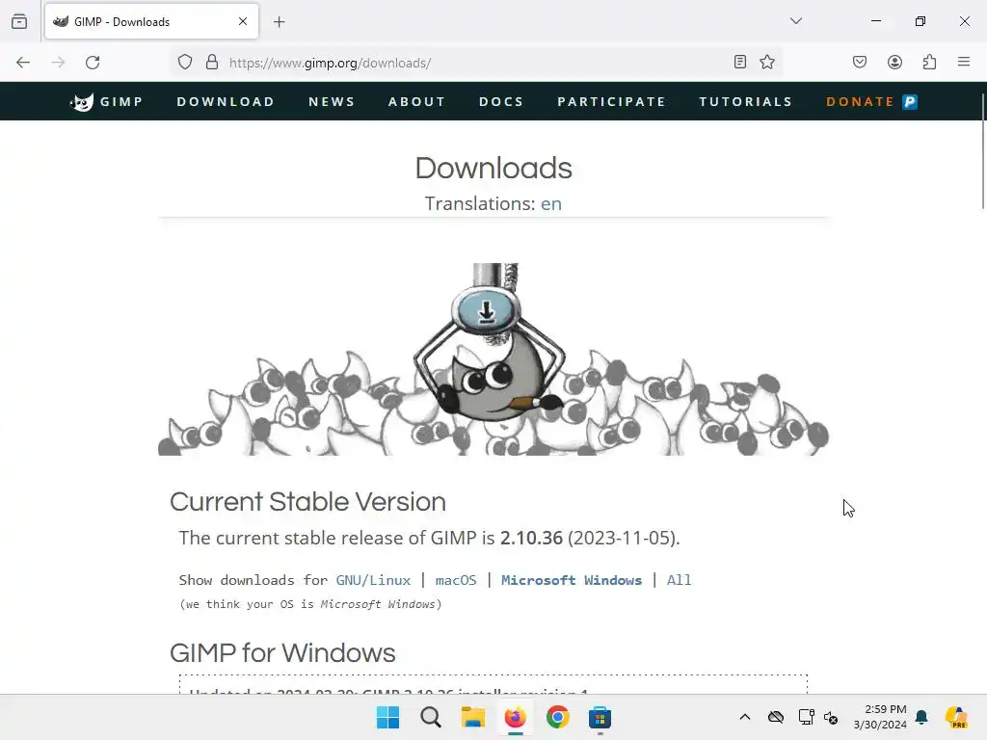Open clock and date 2:59 PM
The width and height of the screenshot is (987, 740).
880,717
